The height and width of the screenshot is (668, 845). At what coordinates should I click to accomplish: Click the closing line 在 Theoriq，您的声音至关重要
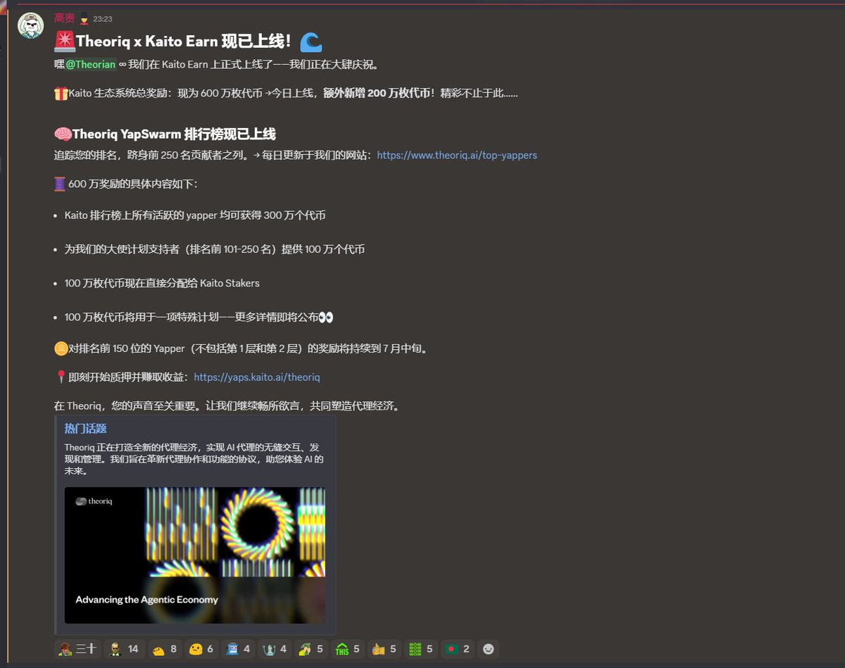click(x=227, y=406)
